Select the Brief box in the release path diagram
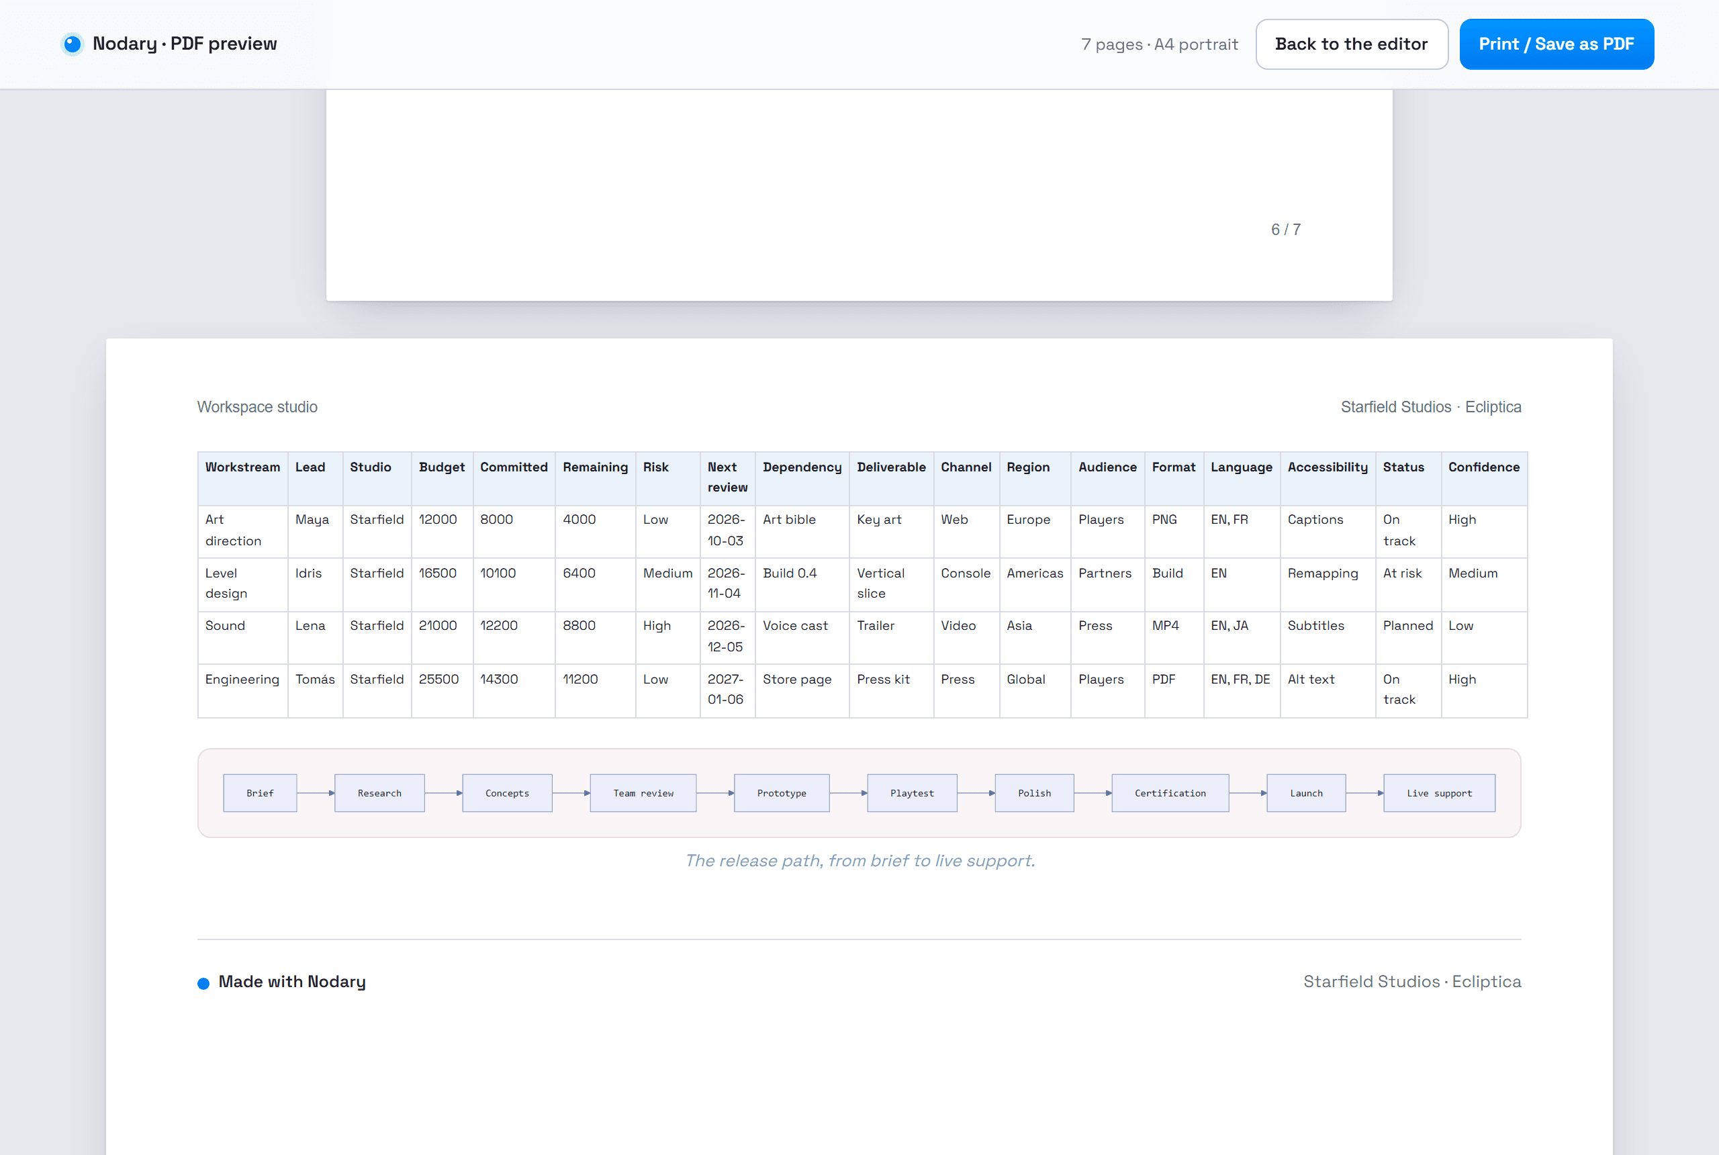Viewport: 1719px width, 1155px height. tap(260, 793)
